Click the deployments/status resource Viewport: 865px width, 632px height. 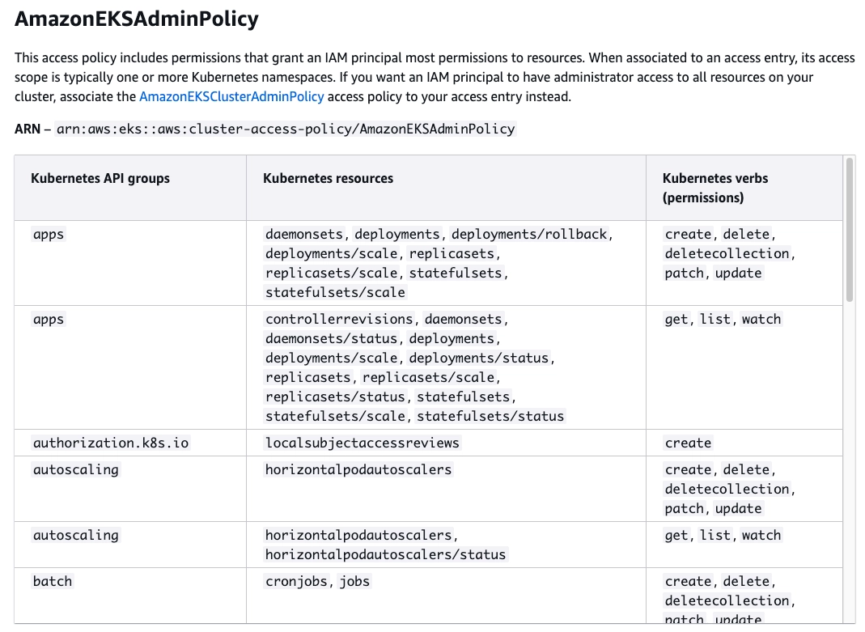coord(478,358)
